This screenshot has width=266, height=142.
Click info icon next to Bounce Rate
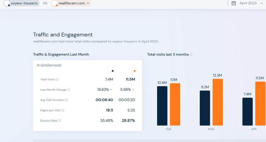coord(60,121)
